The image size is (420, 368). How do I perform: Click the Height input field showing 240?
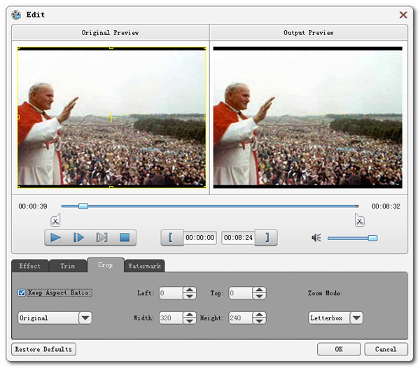[241, 318]
